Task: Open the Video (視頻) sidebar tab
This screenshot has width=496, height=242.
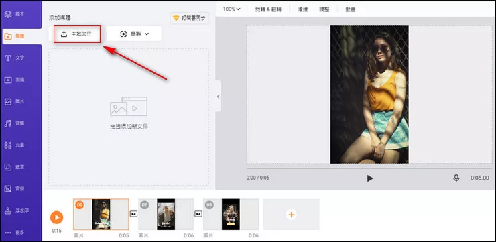Action: (x=15, y=80)
